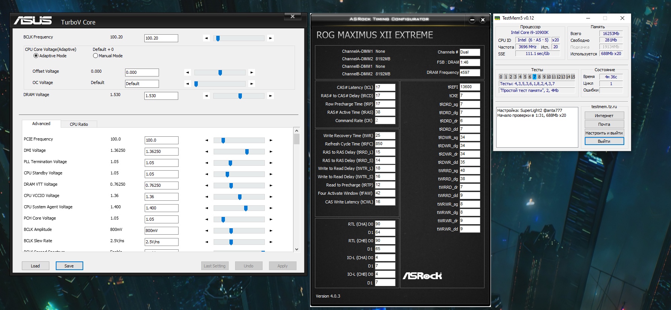Screen dimensions: 671x310
Task: Click the Интернет button in TestMem5
Action: coord(604,116)
